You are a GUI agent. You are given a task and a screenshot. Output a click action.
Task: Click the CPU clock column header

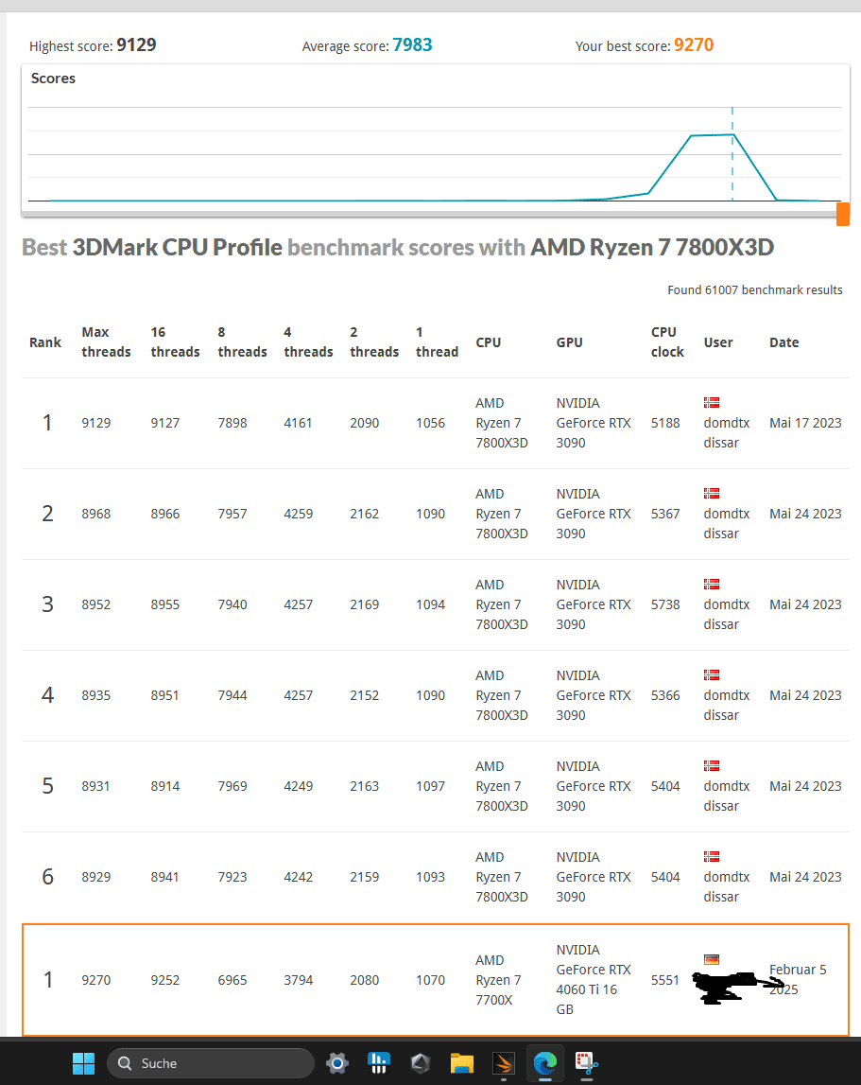[667, 341]
